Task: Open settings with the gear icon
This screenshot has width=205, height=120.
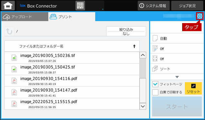Action: tap(200, 16)
